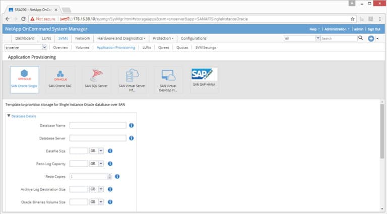
Task: Click into the Database Server field
Action: coord(98,138)
